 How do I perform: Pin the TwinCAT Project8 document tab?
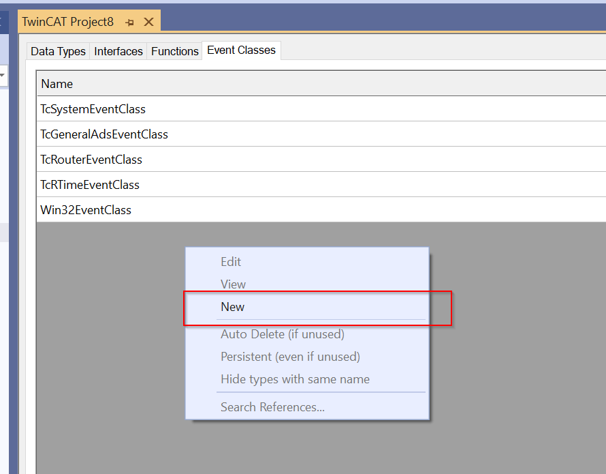tap(130, 23)
